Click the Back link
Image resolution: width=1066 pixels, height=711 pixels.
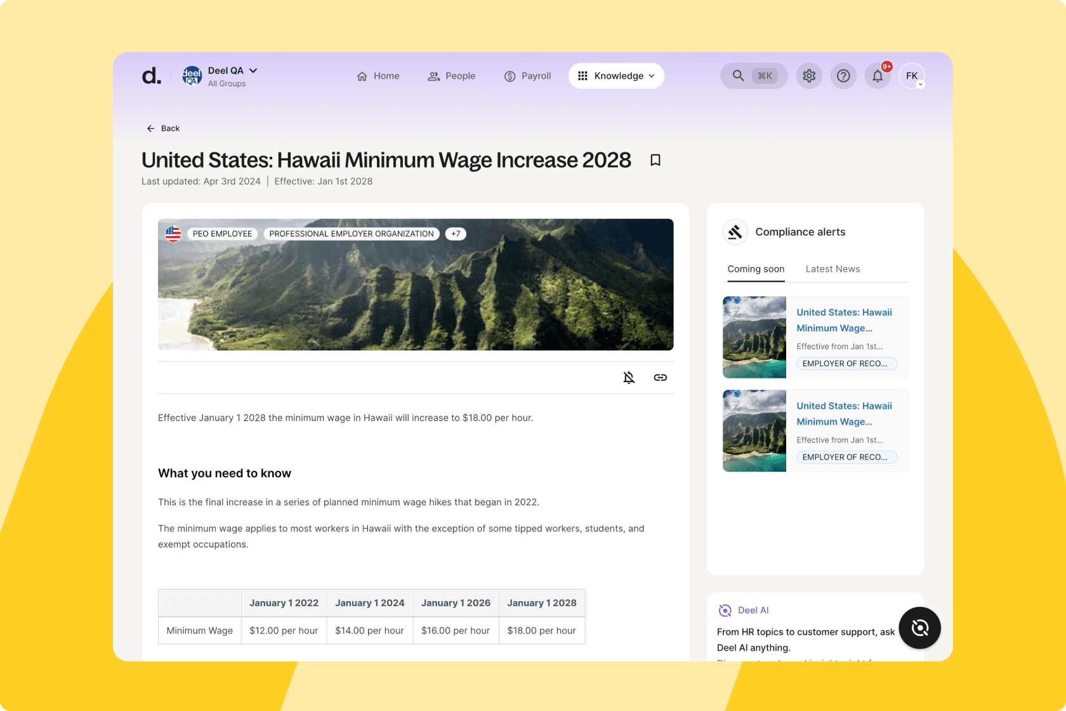point(163,128)
